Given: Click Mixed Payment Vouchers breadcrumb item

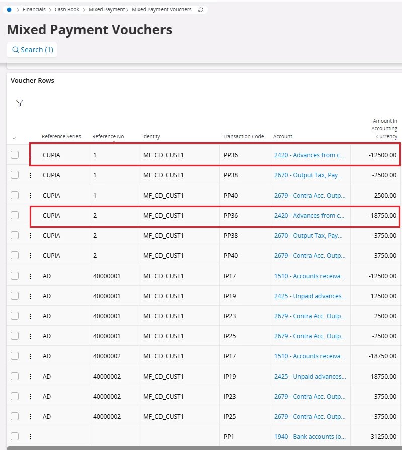Looking at the screenshot, I should pos(162,10).
